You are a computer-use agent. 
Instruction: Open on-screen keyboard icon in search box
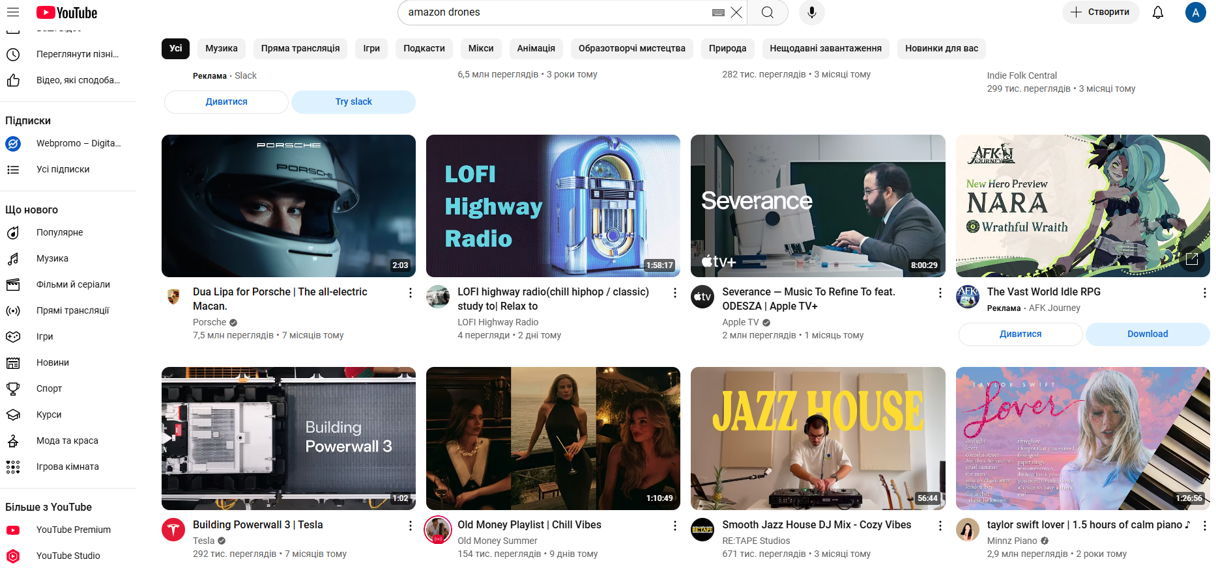coord(718,12)
